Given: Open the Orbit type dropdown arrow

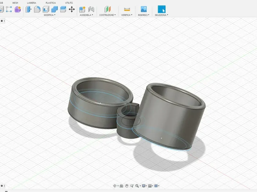Looking at the screenshot, I should click(118, 186).
